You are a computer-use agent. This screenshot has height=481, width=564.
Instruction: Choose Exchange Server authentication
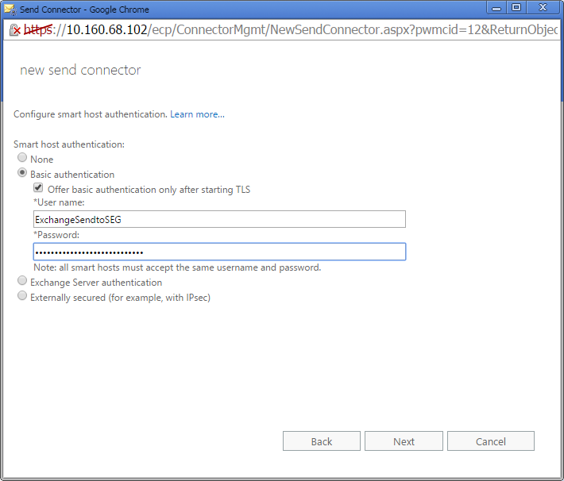point(22,282)
